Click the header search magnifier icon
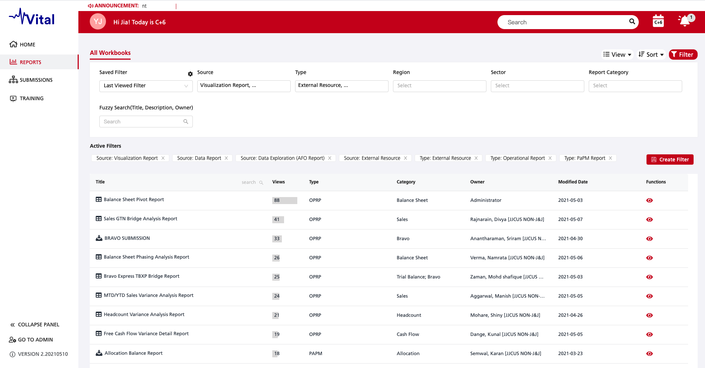705x368 pixels. [x=632, y=21]
